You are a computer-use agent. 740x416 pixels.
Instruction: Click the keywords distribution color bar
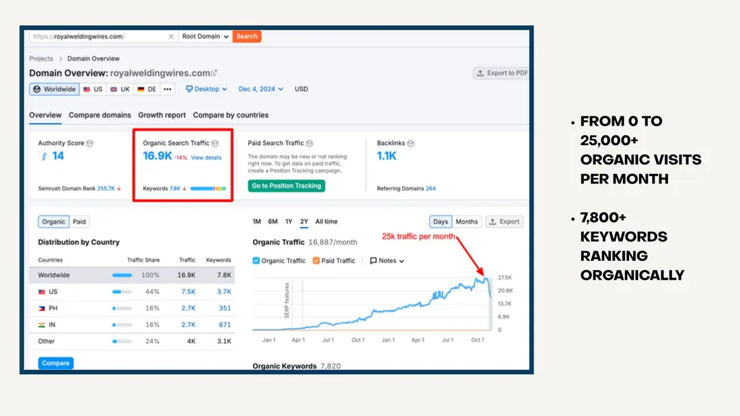pos(208,189)
